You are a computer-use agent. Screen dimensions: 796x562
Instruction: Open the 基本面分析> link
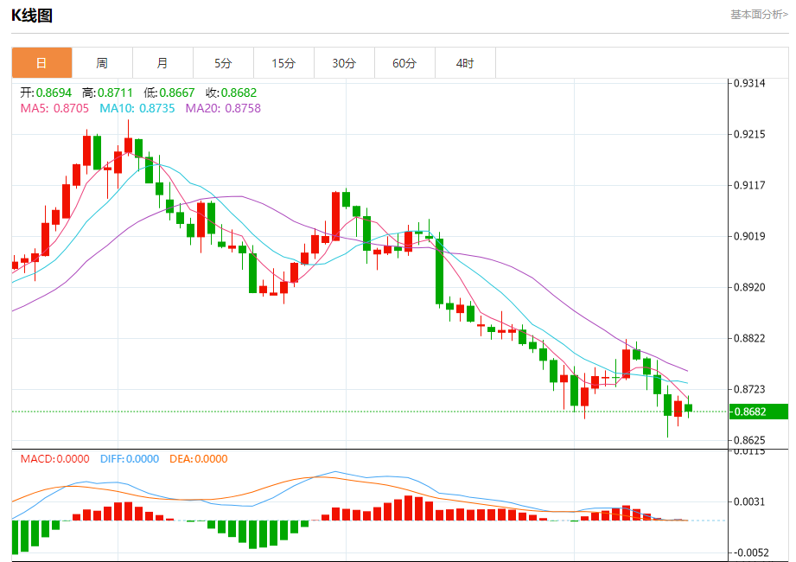[759, 15]
